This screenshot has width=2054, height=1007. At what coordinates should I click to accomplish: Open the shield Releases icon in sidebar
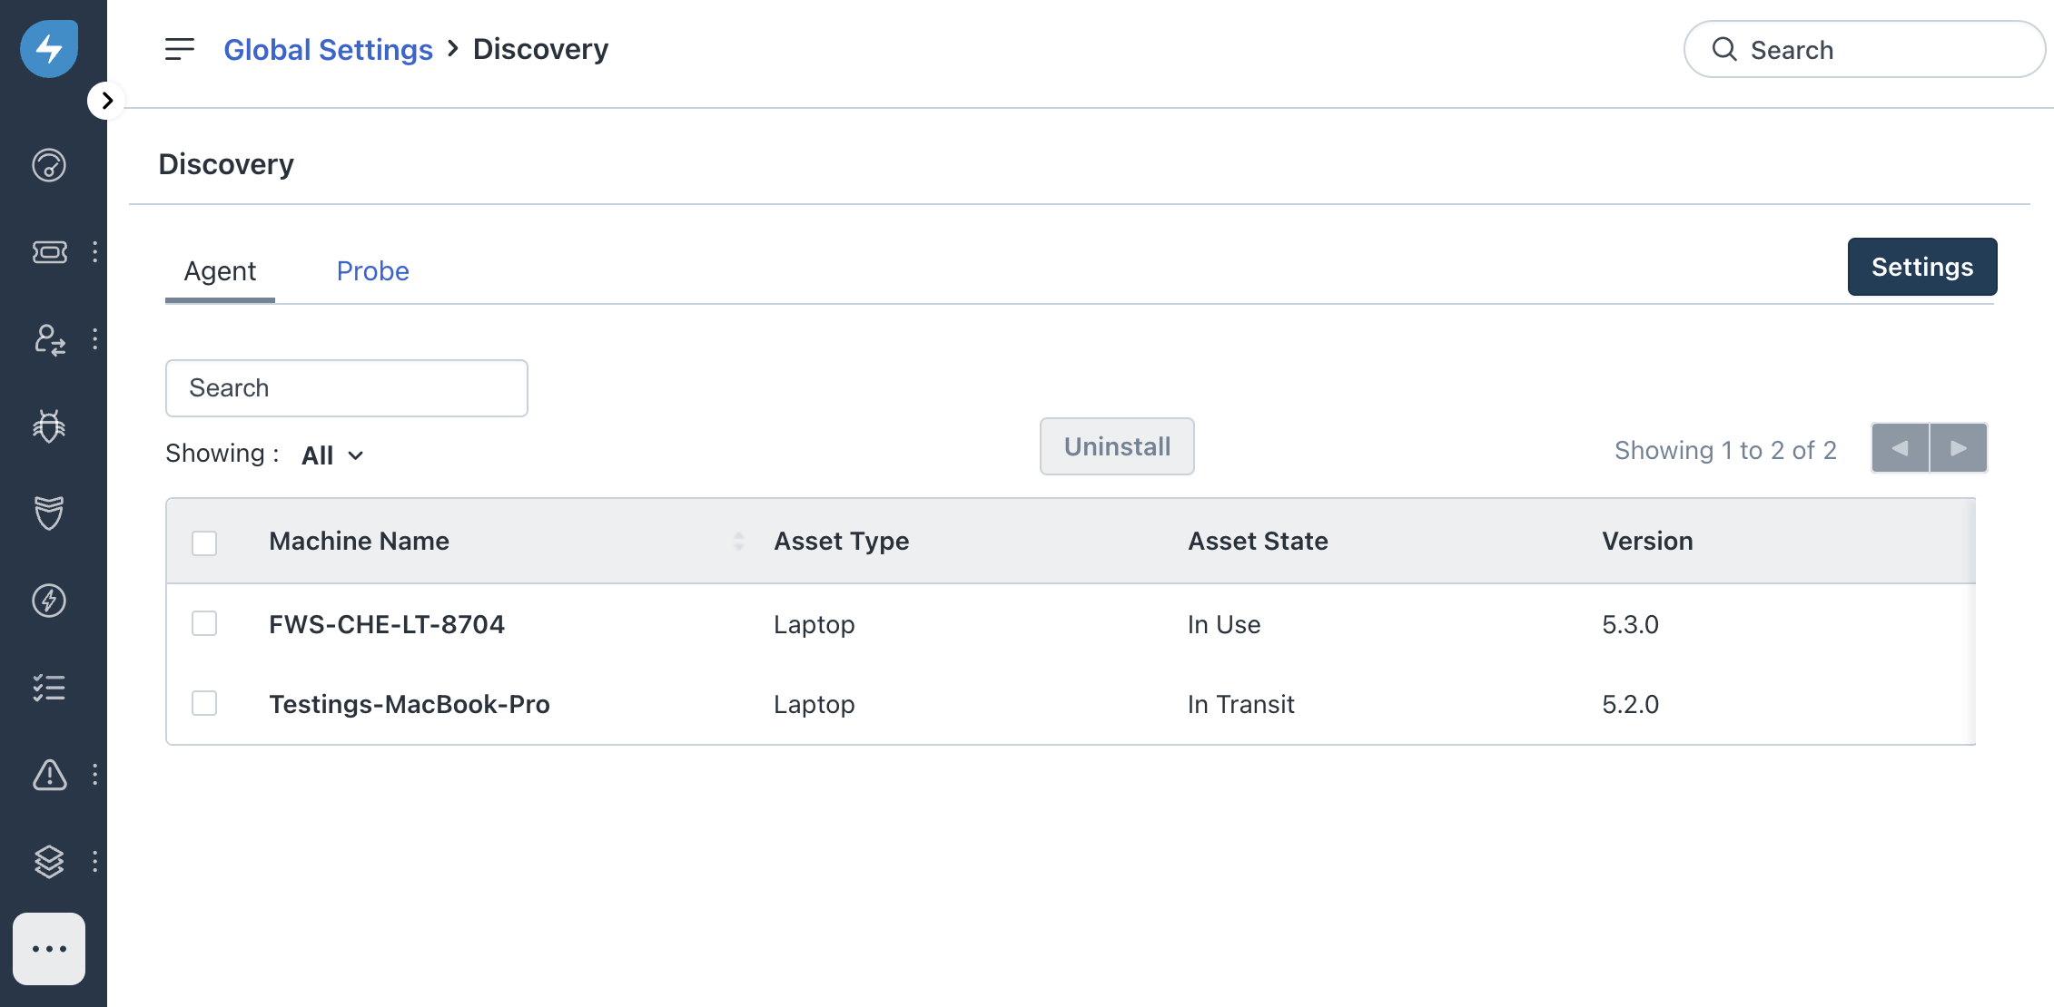click(49, 513)
